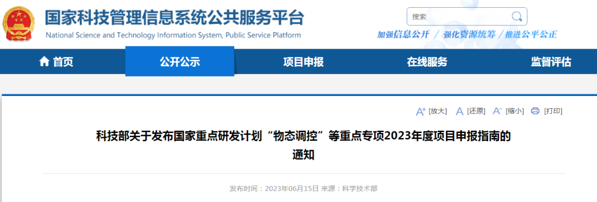Click the A reset font icon
This screenshot has height=202, width=597.
pos(459,111)
